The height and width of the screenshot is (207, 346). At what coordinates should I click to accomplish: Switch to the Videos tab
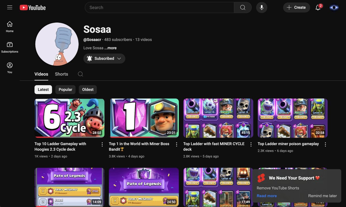click(41, 74)
